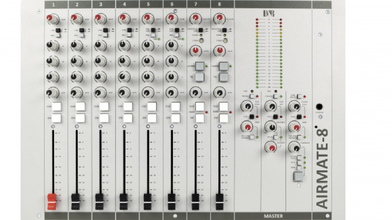Click the red PHONES knob in master
Image resolution: width=392 pixels, height=220 pixels.
click(270, 147)
